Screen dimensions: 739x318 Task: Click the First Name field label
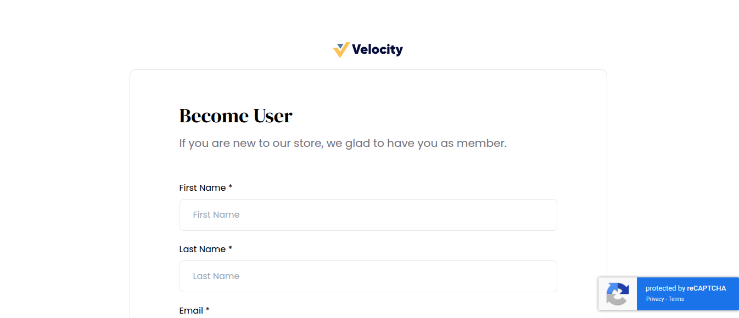click(202, 188)
